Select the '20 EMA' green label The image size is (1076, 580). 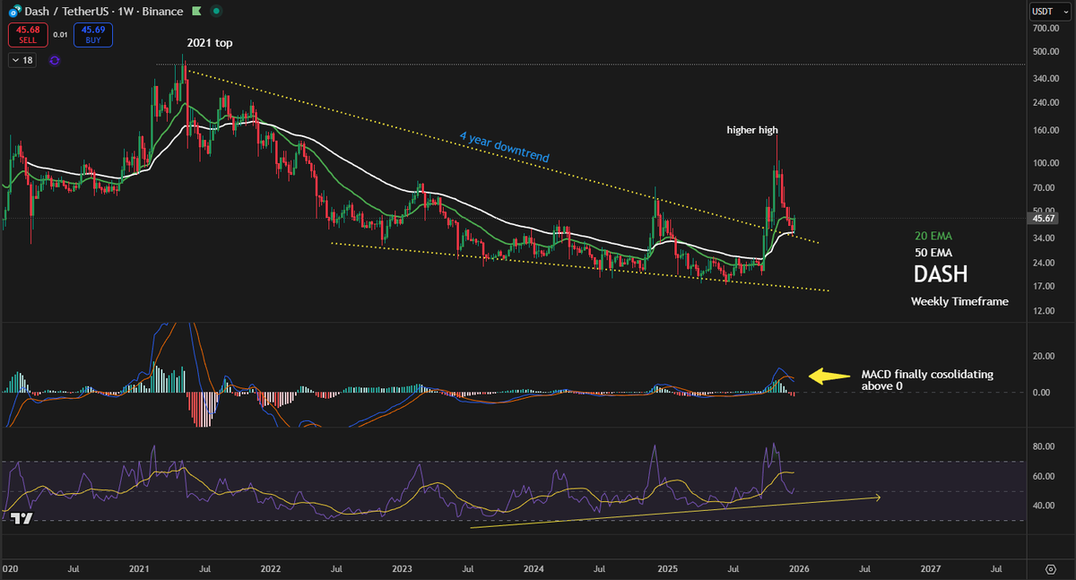tap(933, 236)
